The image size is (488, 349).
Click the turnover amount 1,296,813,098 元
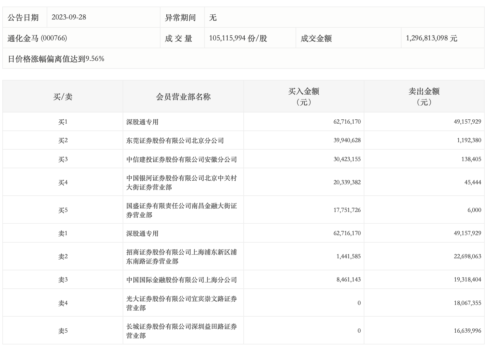tap(431, 38)
